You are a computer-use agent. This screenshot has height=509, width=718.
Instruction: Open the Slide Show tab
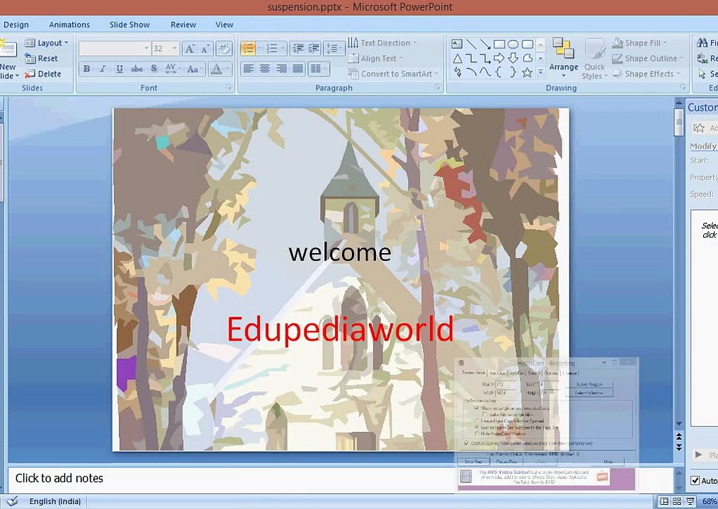point(129,25)
